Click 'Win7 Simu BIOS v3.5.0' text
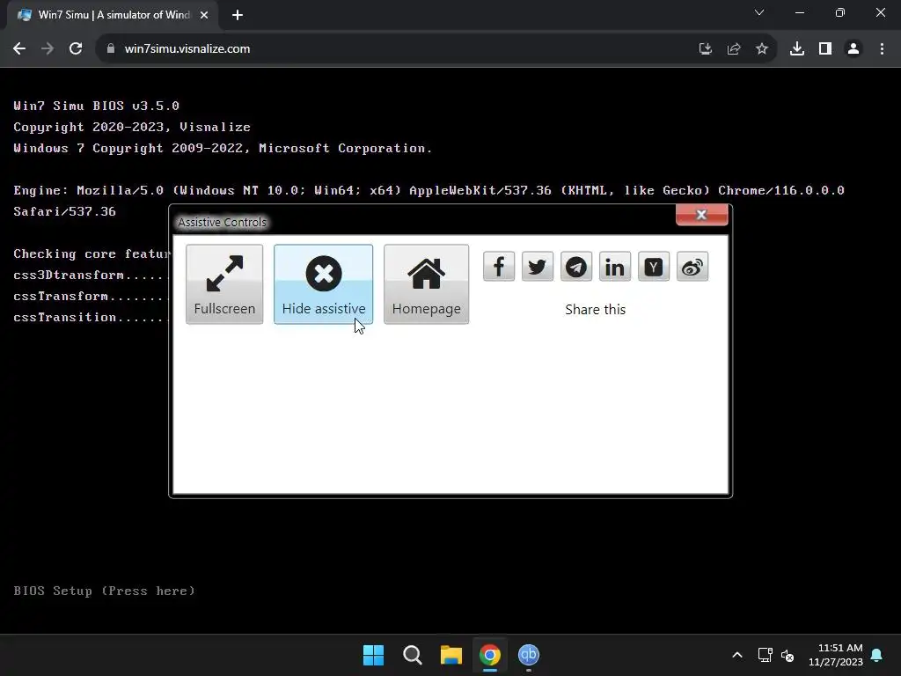Image resolution: width=901 pixels, height=676 pixels. pyautogui.click(x=97, y=106)
